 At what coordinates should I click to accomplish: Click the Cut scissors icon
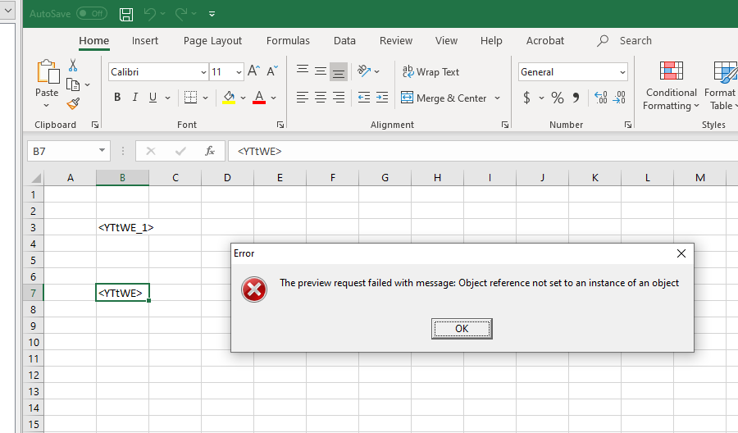[x=73, y=66]
